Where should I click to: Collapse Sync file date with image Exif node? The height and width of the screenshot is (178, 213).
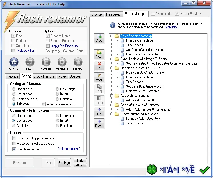click(x=112, y=59)
